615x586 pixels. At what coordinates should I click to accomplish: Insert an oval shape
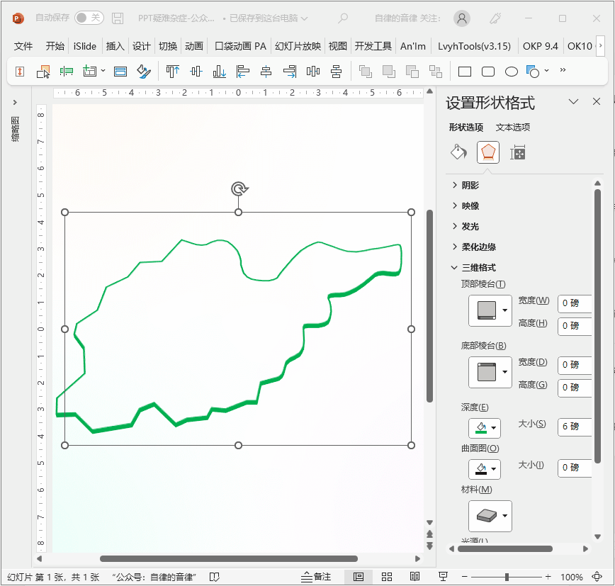click(511, 72)
